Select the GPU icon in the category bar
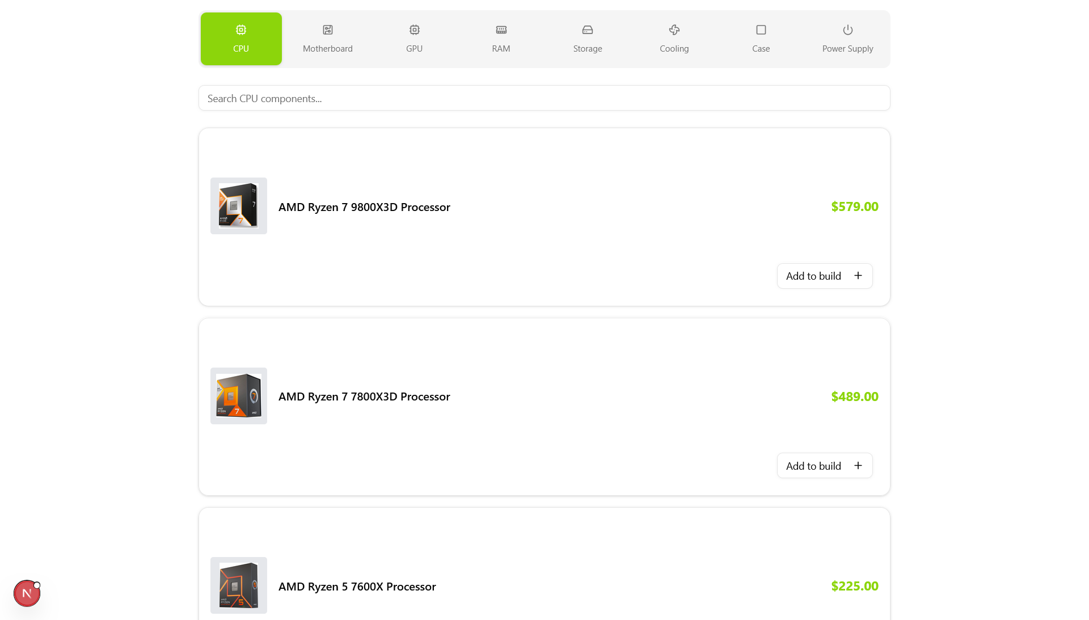This screenshot has width=1089, height=620. coord(414,29)
